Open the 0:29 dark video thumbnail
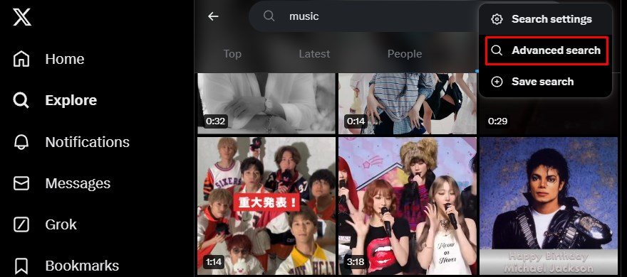Viewport: 627px width, 277px height. point(549,116)
